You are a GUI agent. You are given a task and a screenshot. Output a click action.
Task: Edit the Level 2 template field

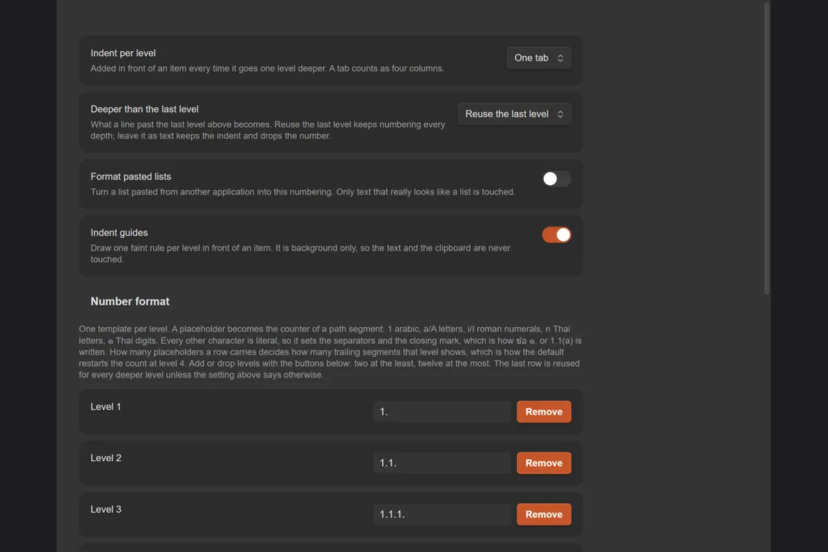click(442, 463)
